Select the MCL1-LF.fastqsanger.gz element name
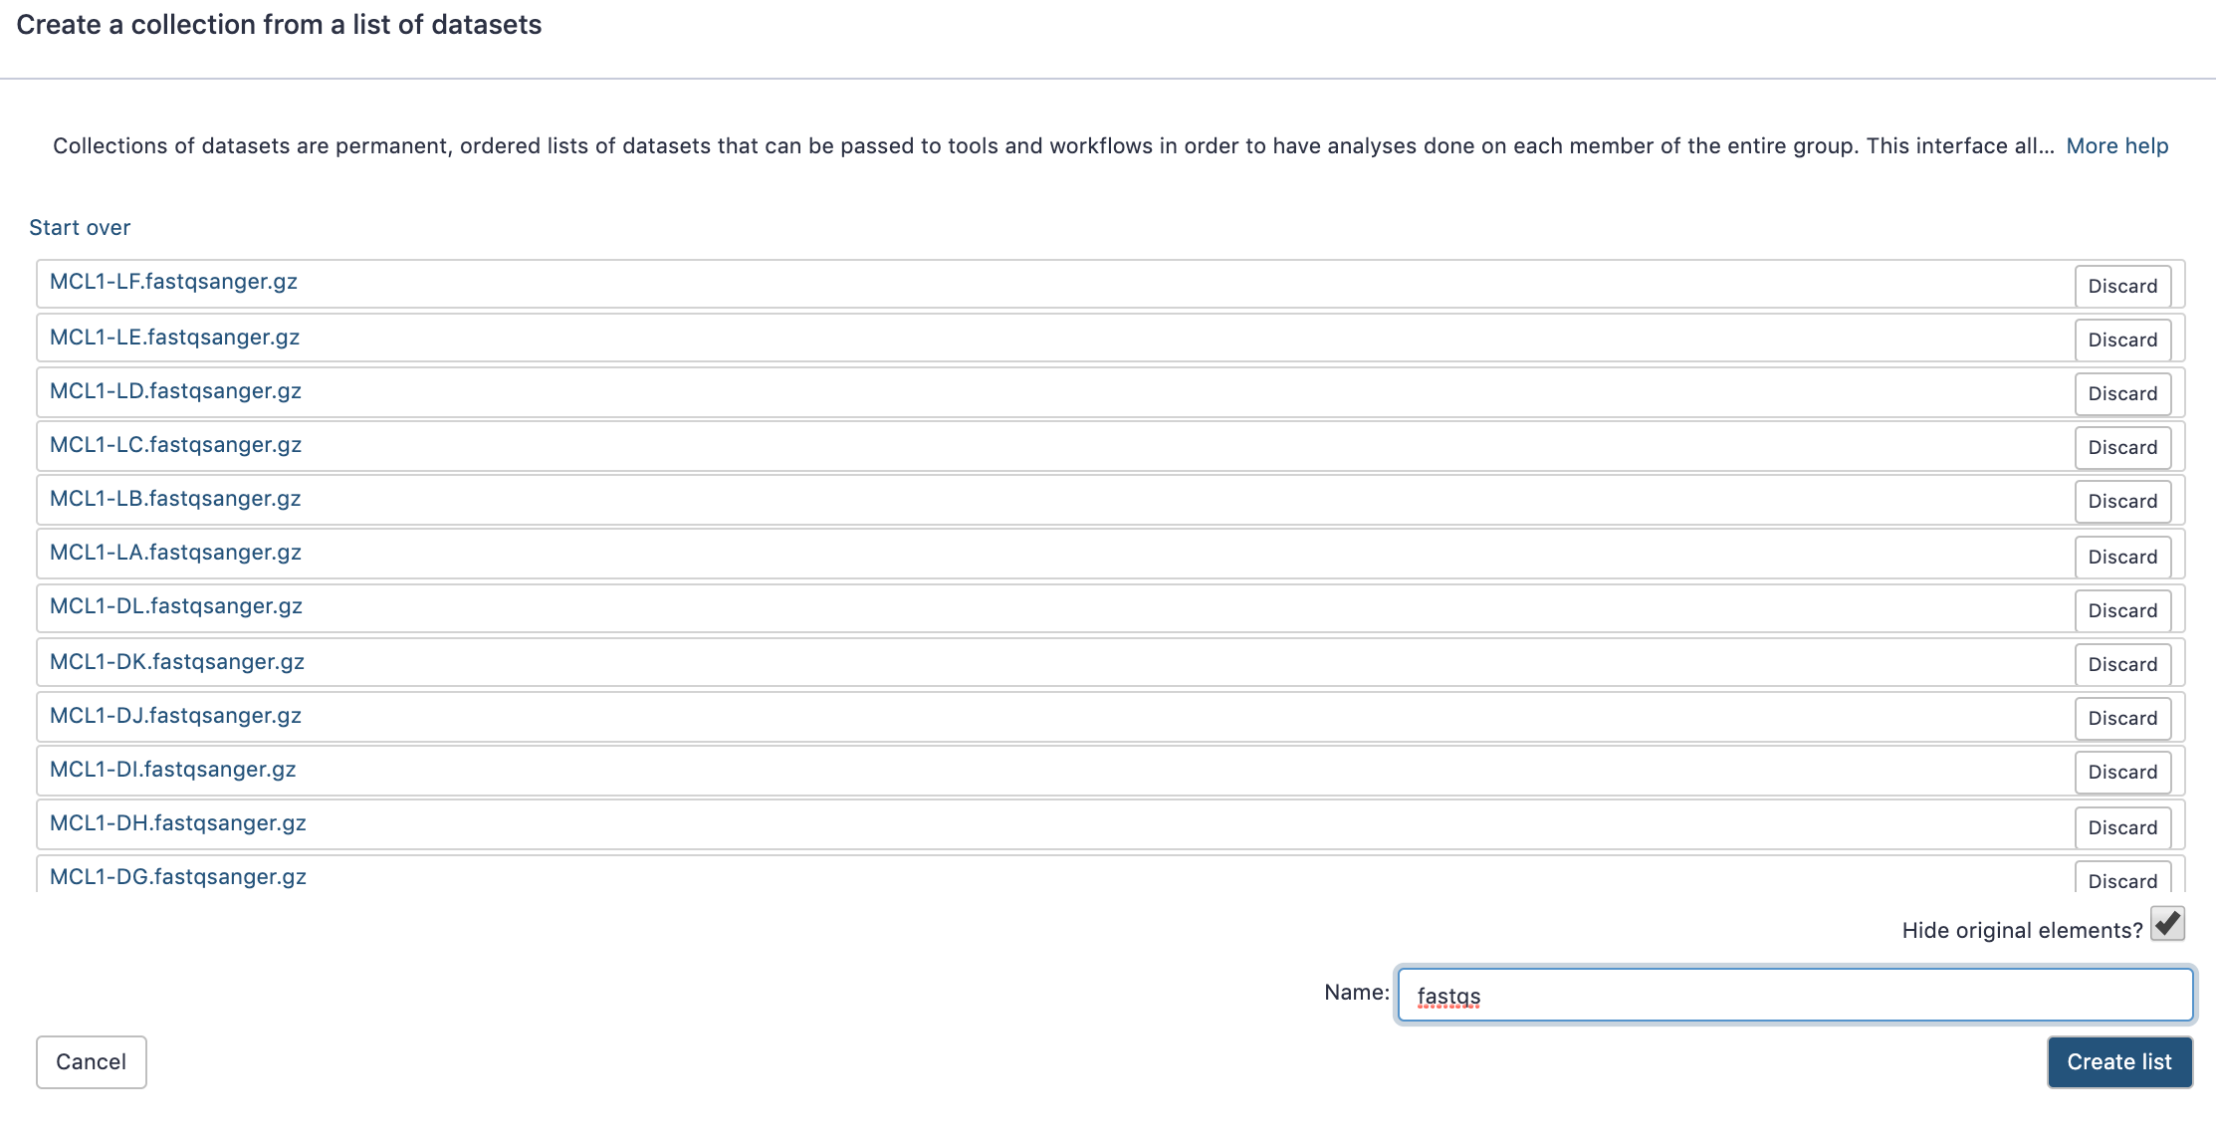2216x1141 pixels. pos(174,283)
